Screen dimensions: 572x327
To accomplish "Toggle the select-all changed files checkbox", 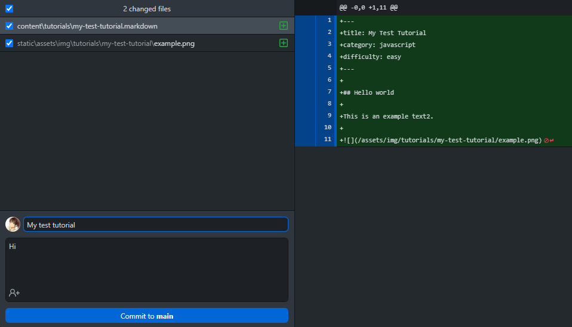I will click(9, 9).
